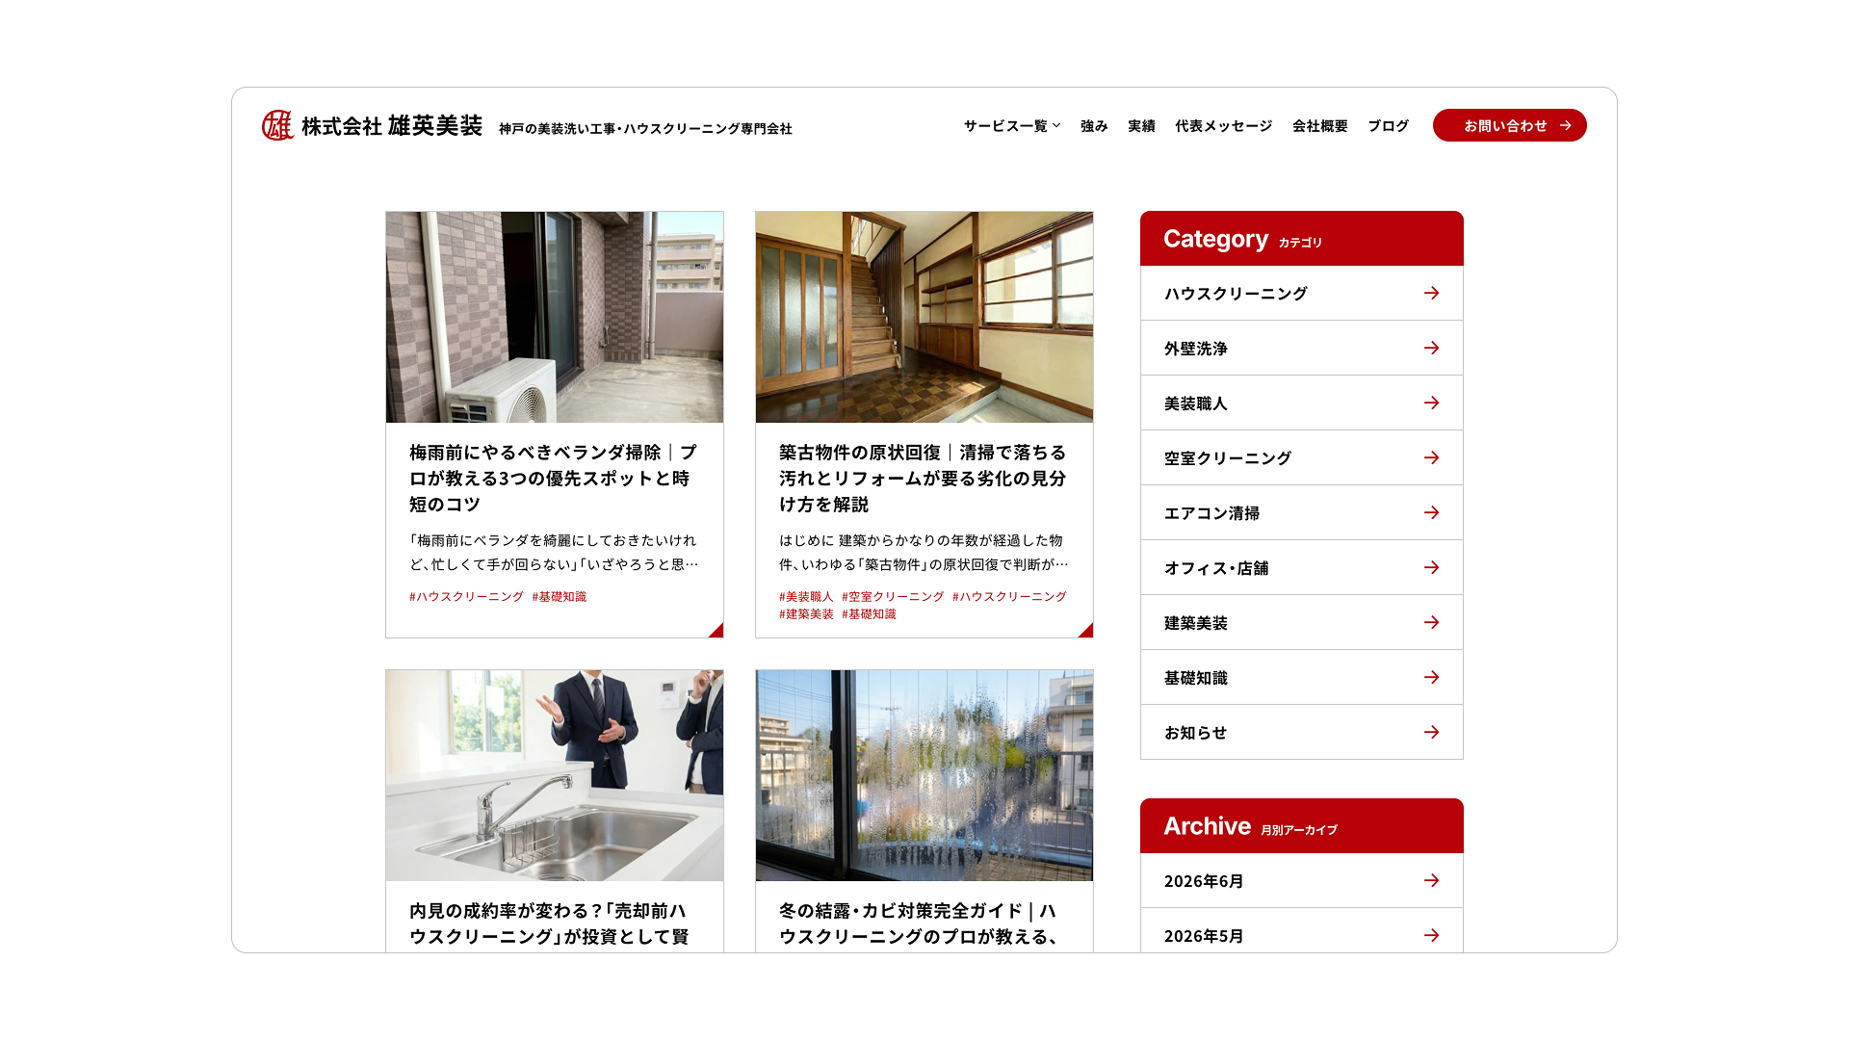Open the veranda balcony article thumbnail
The width and height of the screenshot is (1849, 1040).
[555, 317]
